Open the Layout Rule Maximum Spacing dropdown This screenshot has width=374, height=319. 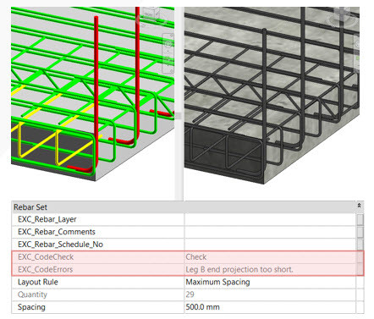coord(270,282)
